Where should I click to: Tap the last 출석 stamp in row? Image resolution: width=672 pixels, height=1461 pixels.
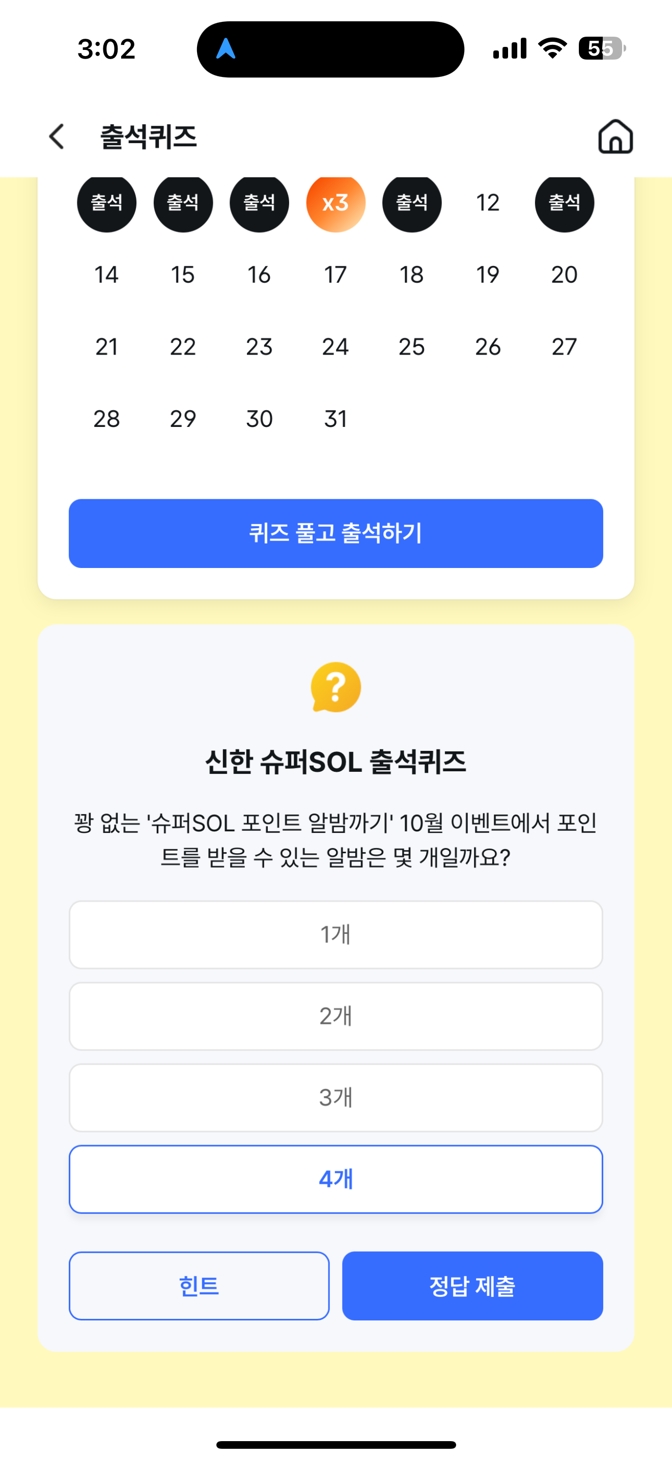click(565, 202)
